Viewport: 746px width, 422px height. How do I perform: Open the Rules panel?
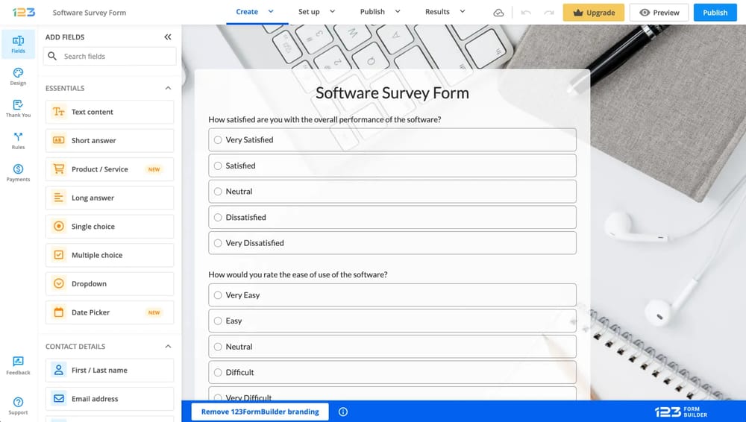point(18,140)
